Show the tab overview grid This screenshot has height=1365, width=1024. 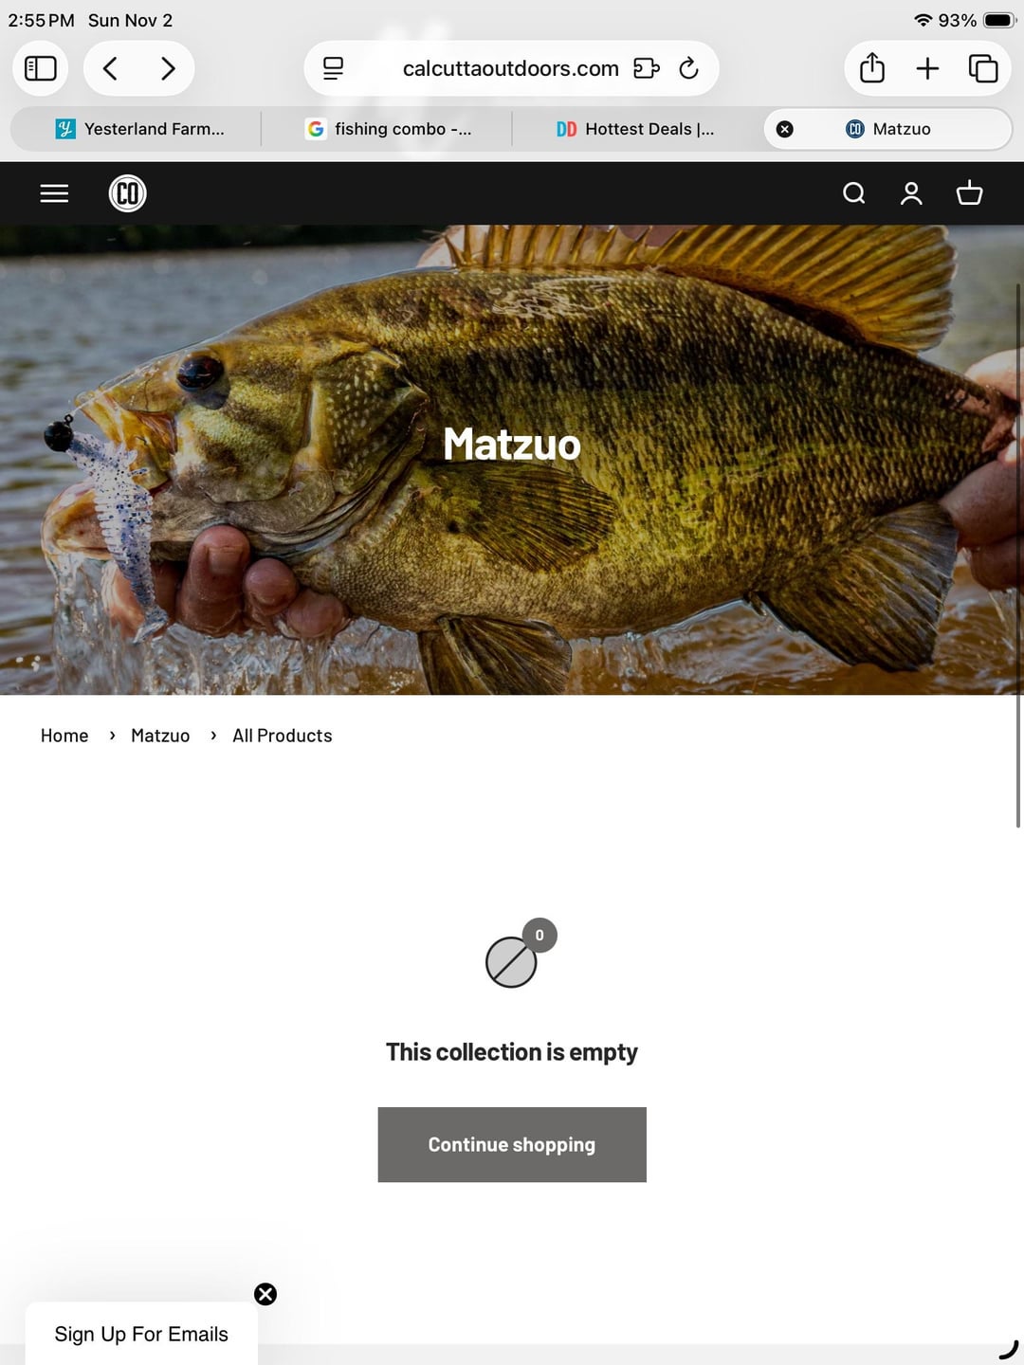[983, 68]
